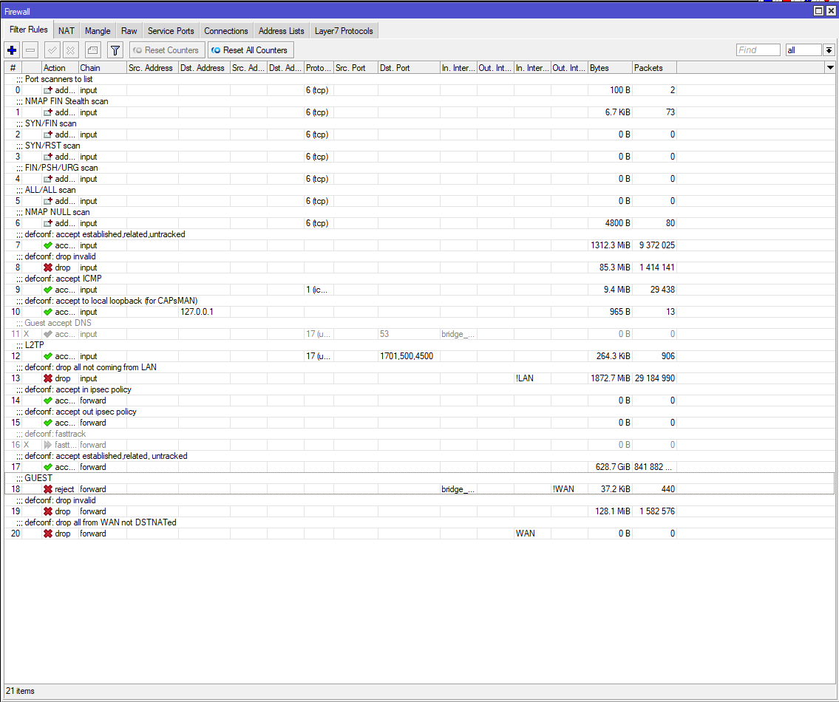Click drop icon on rule 20
Viewport: 839px width, 702px height.
pyautogui.click(x=47, y=534)
